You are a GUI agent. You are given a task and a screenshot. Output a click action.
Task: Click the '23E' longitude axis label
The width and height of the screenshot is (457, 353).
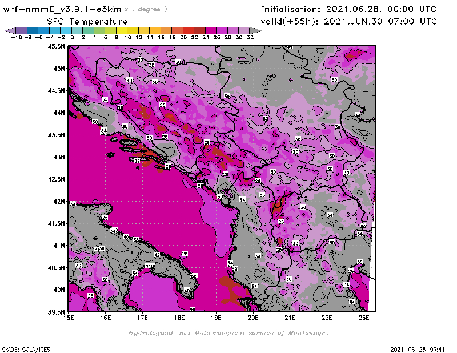(x=364, y=318)
